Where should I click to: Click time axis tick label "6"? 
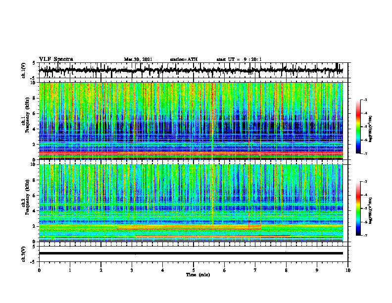[225, 270]
